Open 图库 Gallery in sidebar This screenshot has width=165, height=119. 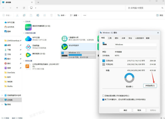tap(8, 31)
